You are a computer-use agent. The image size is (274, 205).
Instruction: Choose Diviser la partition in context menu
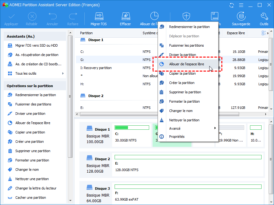(188, 55)
